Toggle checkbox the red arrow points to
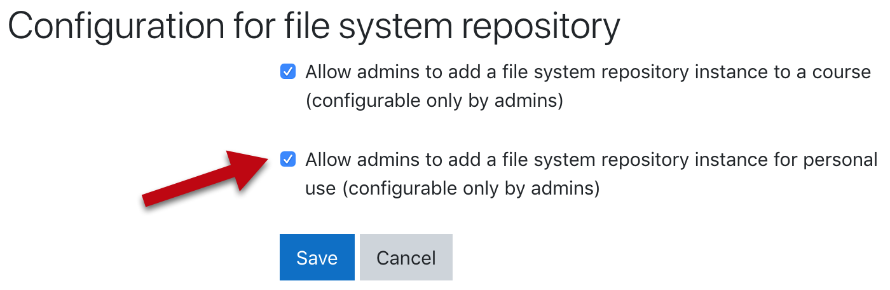 coord(288,160)
